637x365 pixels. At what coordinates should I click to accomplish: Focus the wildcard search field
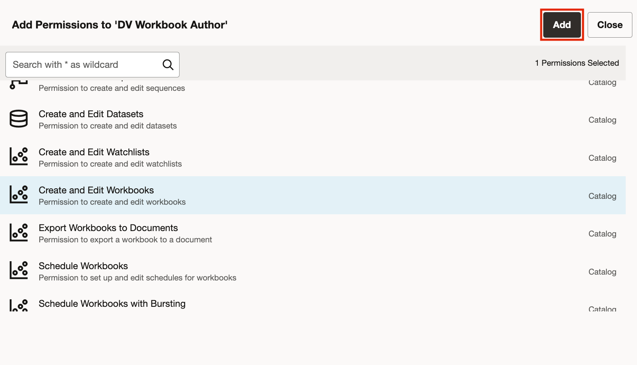click(x=92, y=64)
